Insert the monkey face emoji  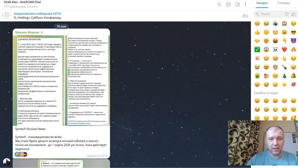point(275,67)
